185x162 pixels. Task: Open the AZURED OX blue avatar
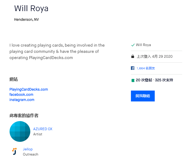point(20,131)
